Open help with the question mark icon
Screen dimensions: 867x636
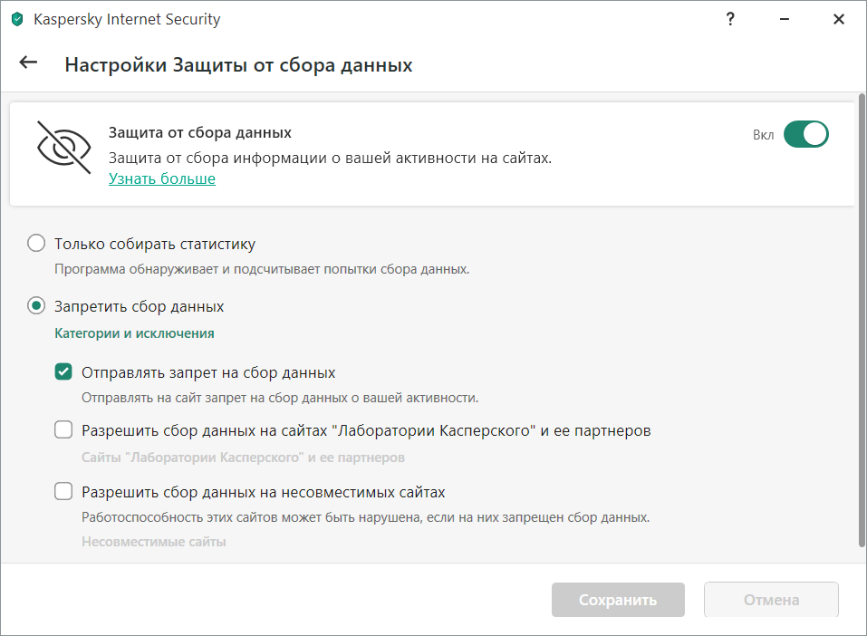pos(730,19)
